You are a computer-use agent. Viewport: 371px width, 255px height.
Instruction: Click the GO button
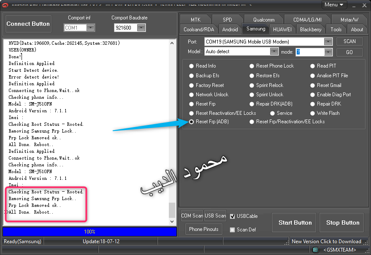(349, 52)
